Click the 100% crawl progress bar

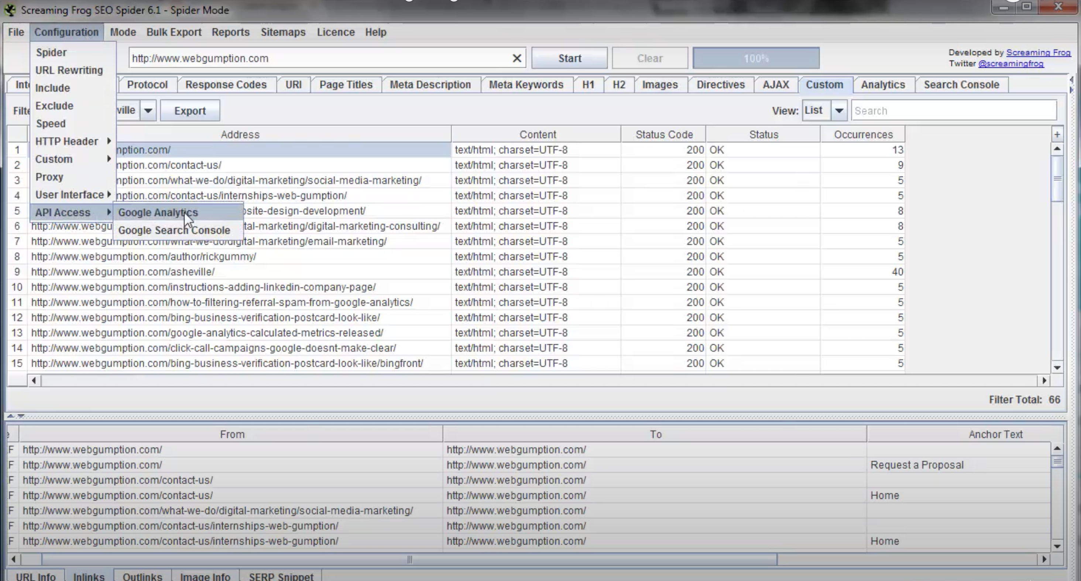coord(756,58)
